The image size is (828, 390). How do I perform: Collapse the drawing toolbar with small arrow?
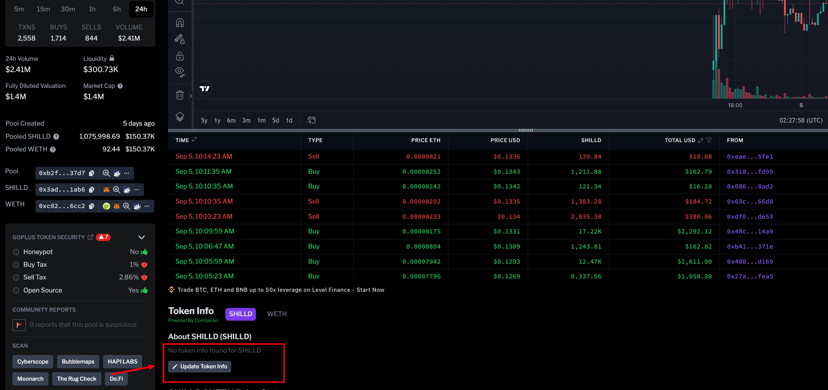tap(191, 96)
